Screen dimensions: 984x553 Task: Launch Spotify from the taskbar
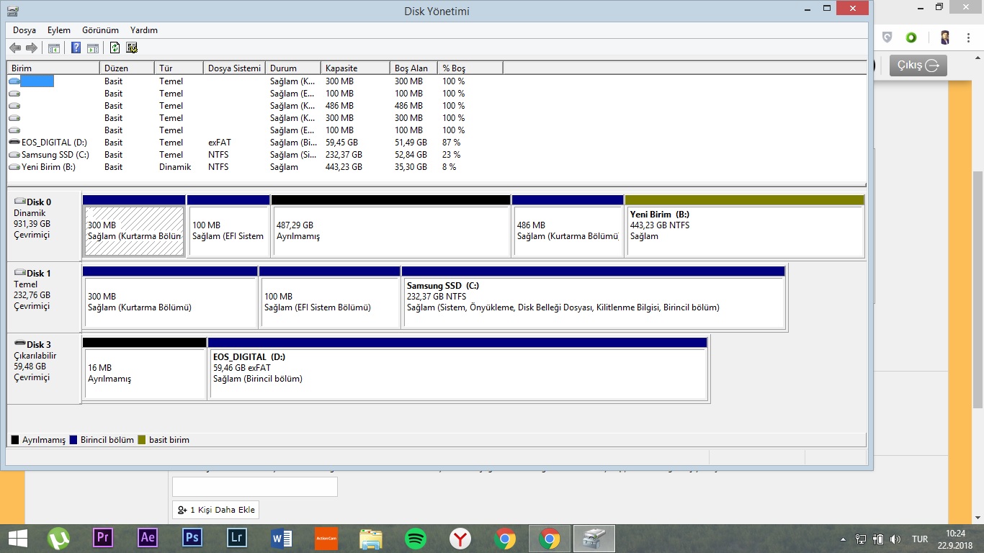(x=416, y=538)
